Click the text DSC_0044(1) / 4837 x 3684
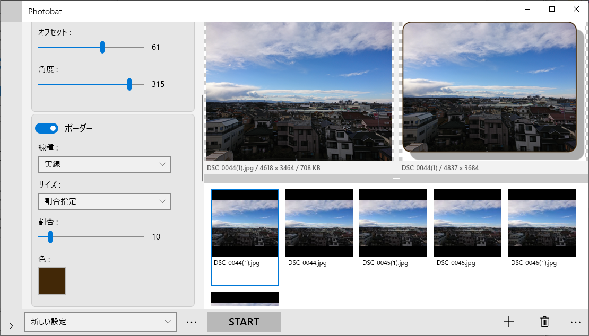The width and height of the screenshot is (589, 336). click(x=440, y=168)
